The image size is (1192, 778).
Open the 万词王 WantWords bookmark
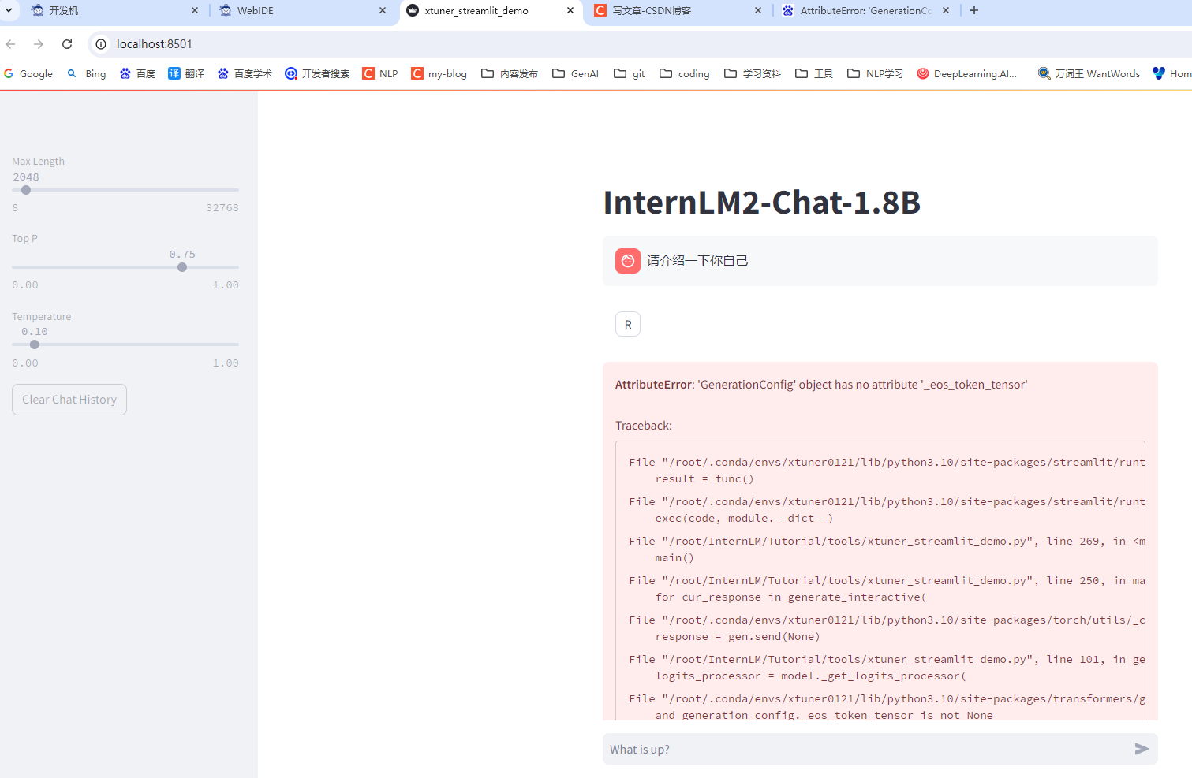[1089, 73]
